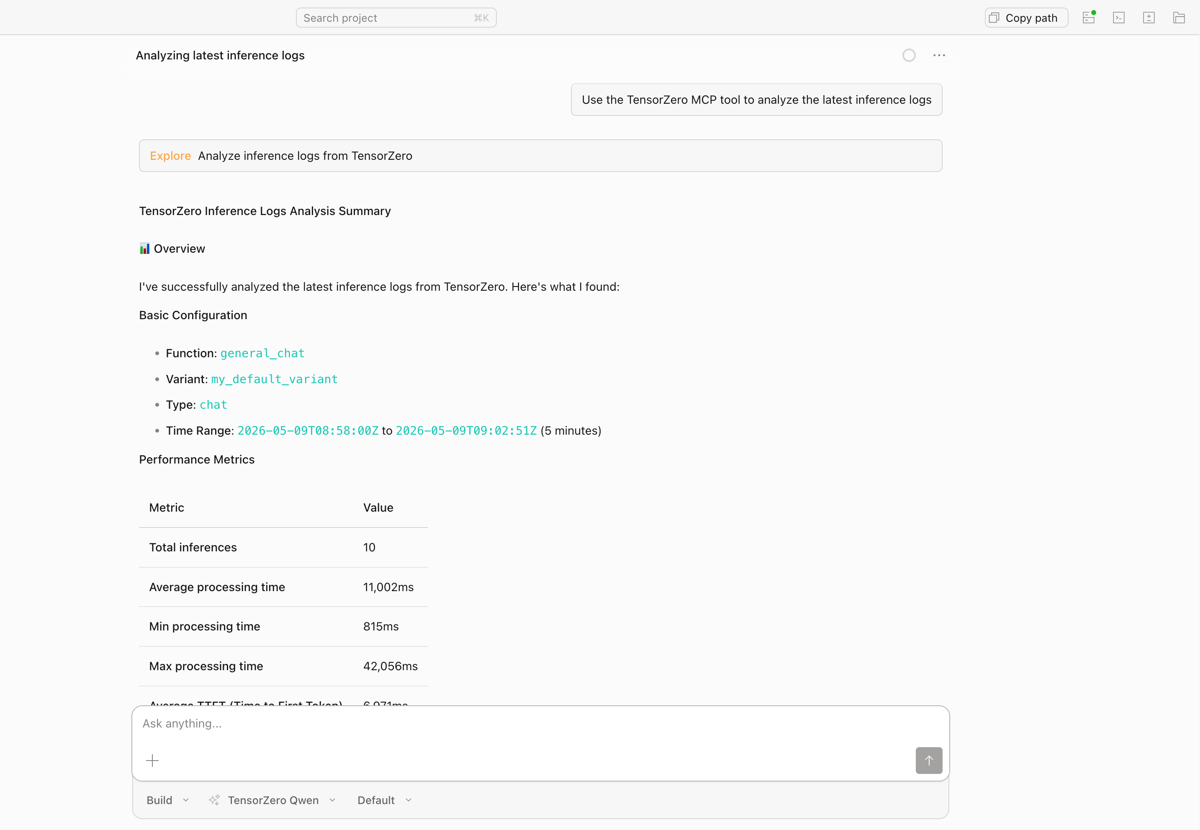The image size is (1200, 830).
Task: Open the server status icon with green dot
Action: click(x=1089, y=18)
